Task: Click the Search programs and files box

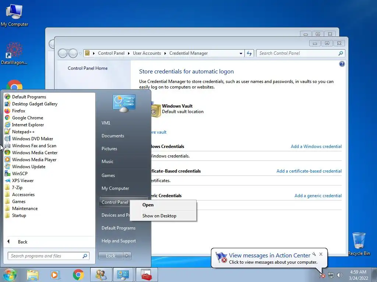Action: pos(48,256)
